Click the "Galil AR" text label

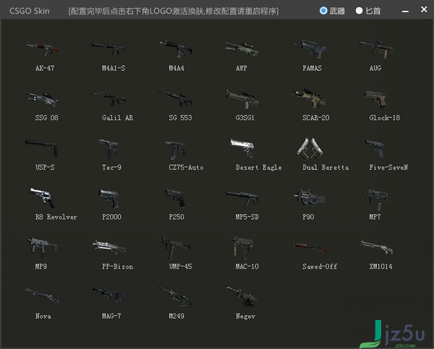(x=117, y=118)
